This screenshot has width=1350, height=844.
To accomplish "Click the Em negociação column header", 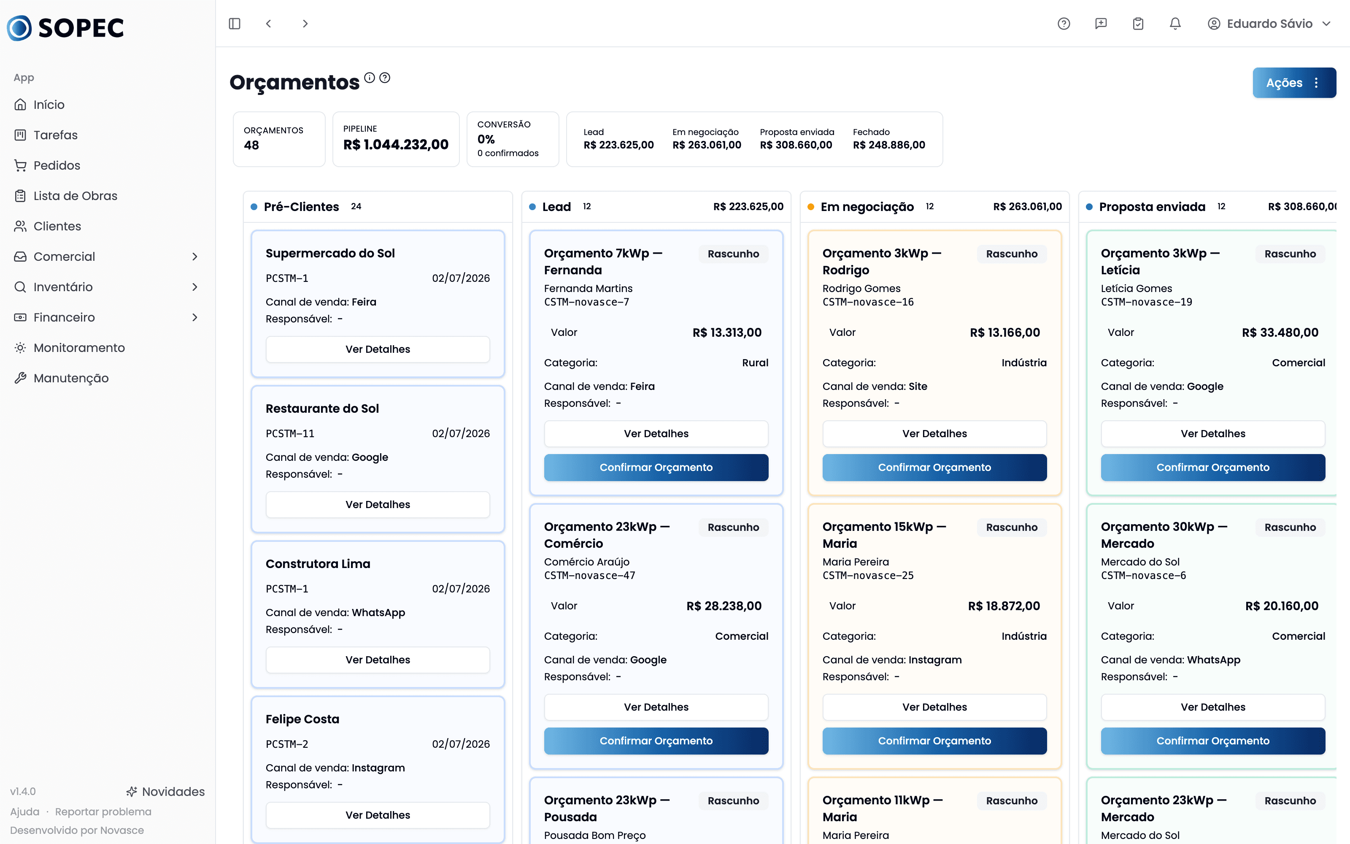I will (934, 207).
